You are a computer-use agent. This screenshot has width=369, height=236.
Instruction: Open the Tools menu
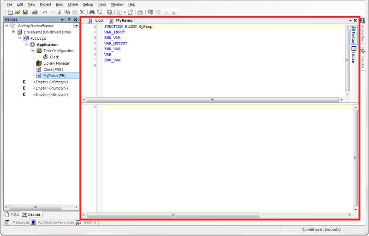[102, 4]
